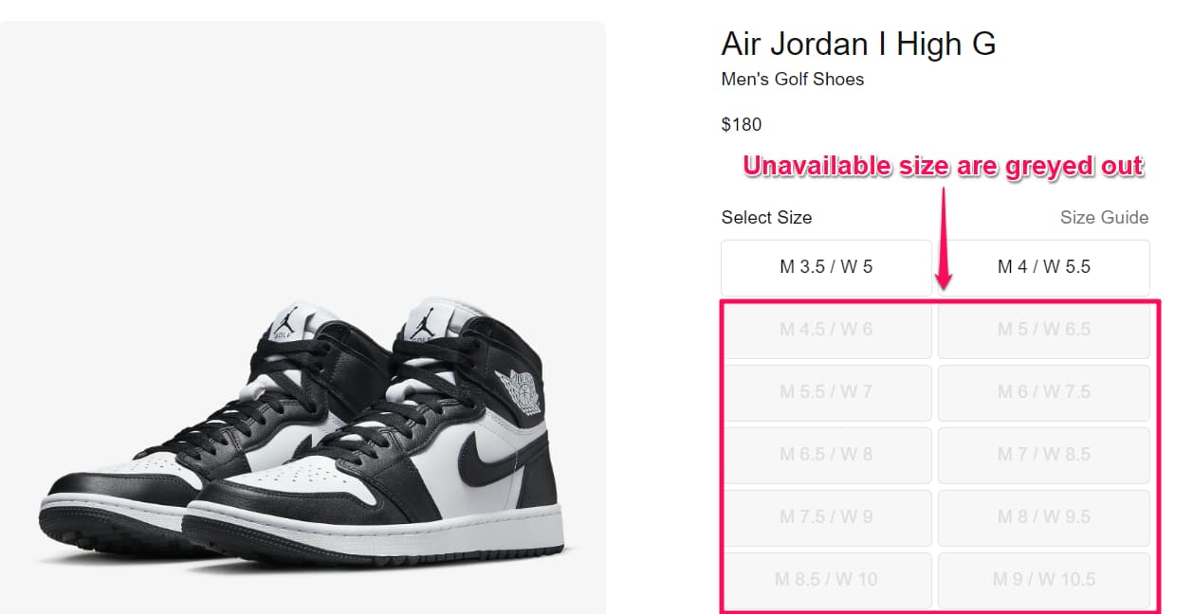Click the pink annotation about unavailable sizes

pos(944,165)
